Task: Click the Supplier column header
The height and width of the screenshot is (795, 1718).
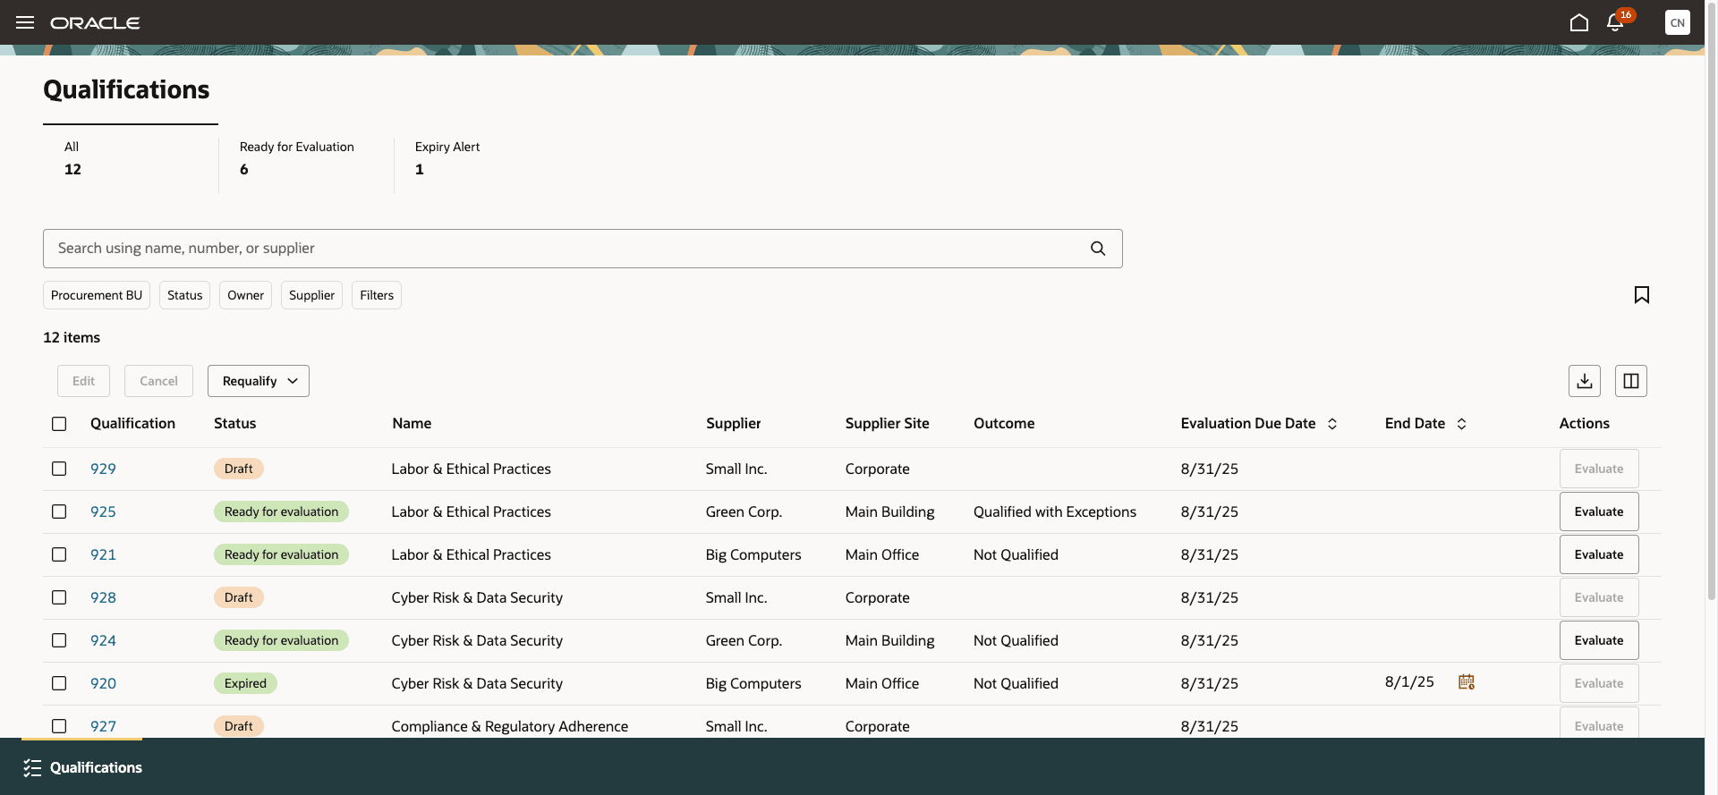Action: (733, 424)
